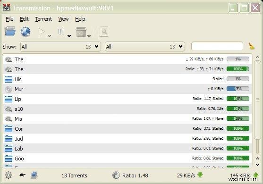
Task: Expand the pause torrent dropdown arrow
Action: pos(69,36)
